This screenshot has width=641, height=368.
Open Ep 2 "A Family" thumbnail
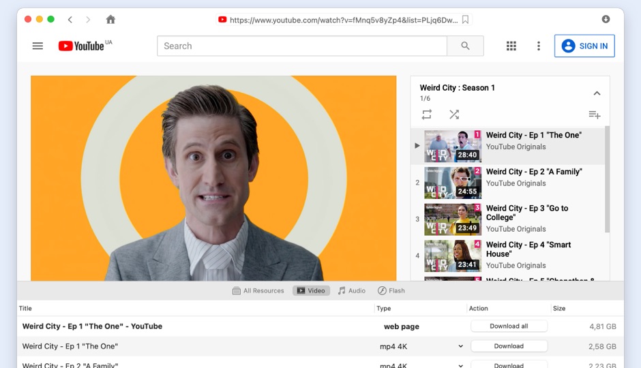453,183
